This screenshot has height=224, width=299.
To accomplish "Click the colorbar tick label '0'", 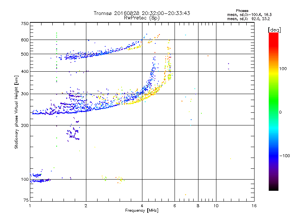I will click(280, 112).
